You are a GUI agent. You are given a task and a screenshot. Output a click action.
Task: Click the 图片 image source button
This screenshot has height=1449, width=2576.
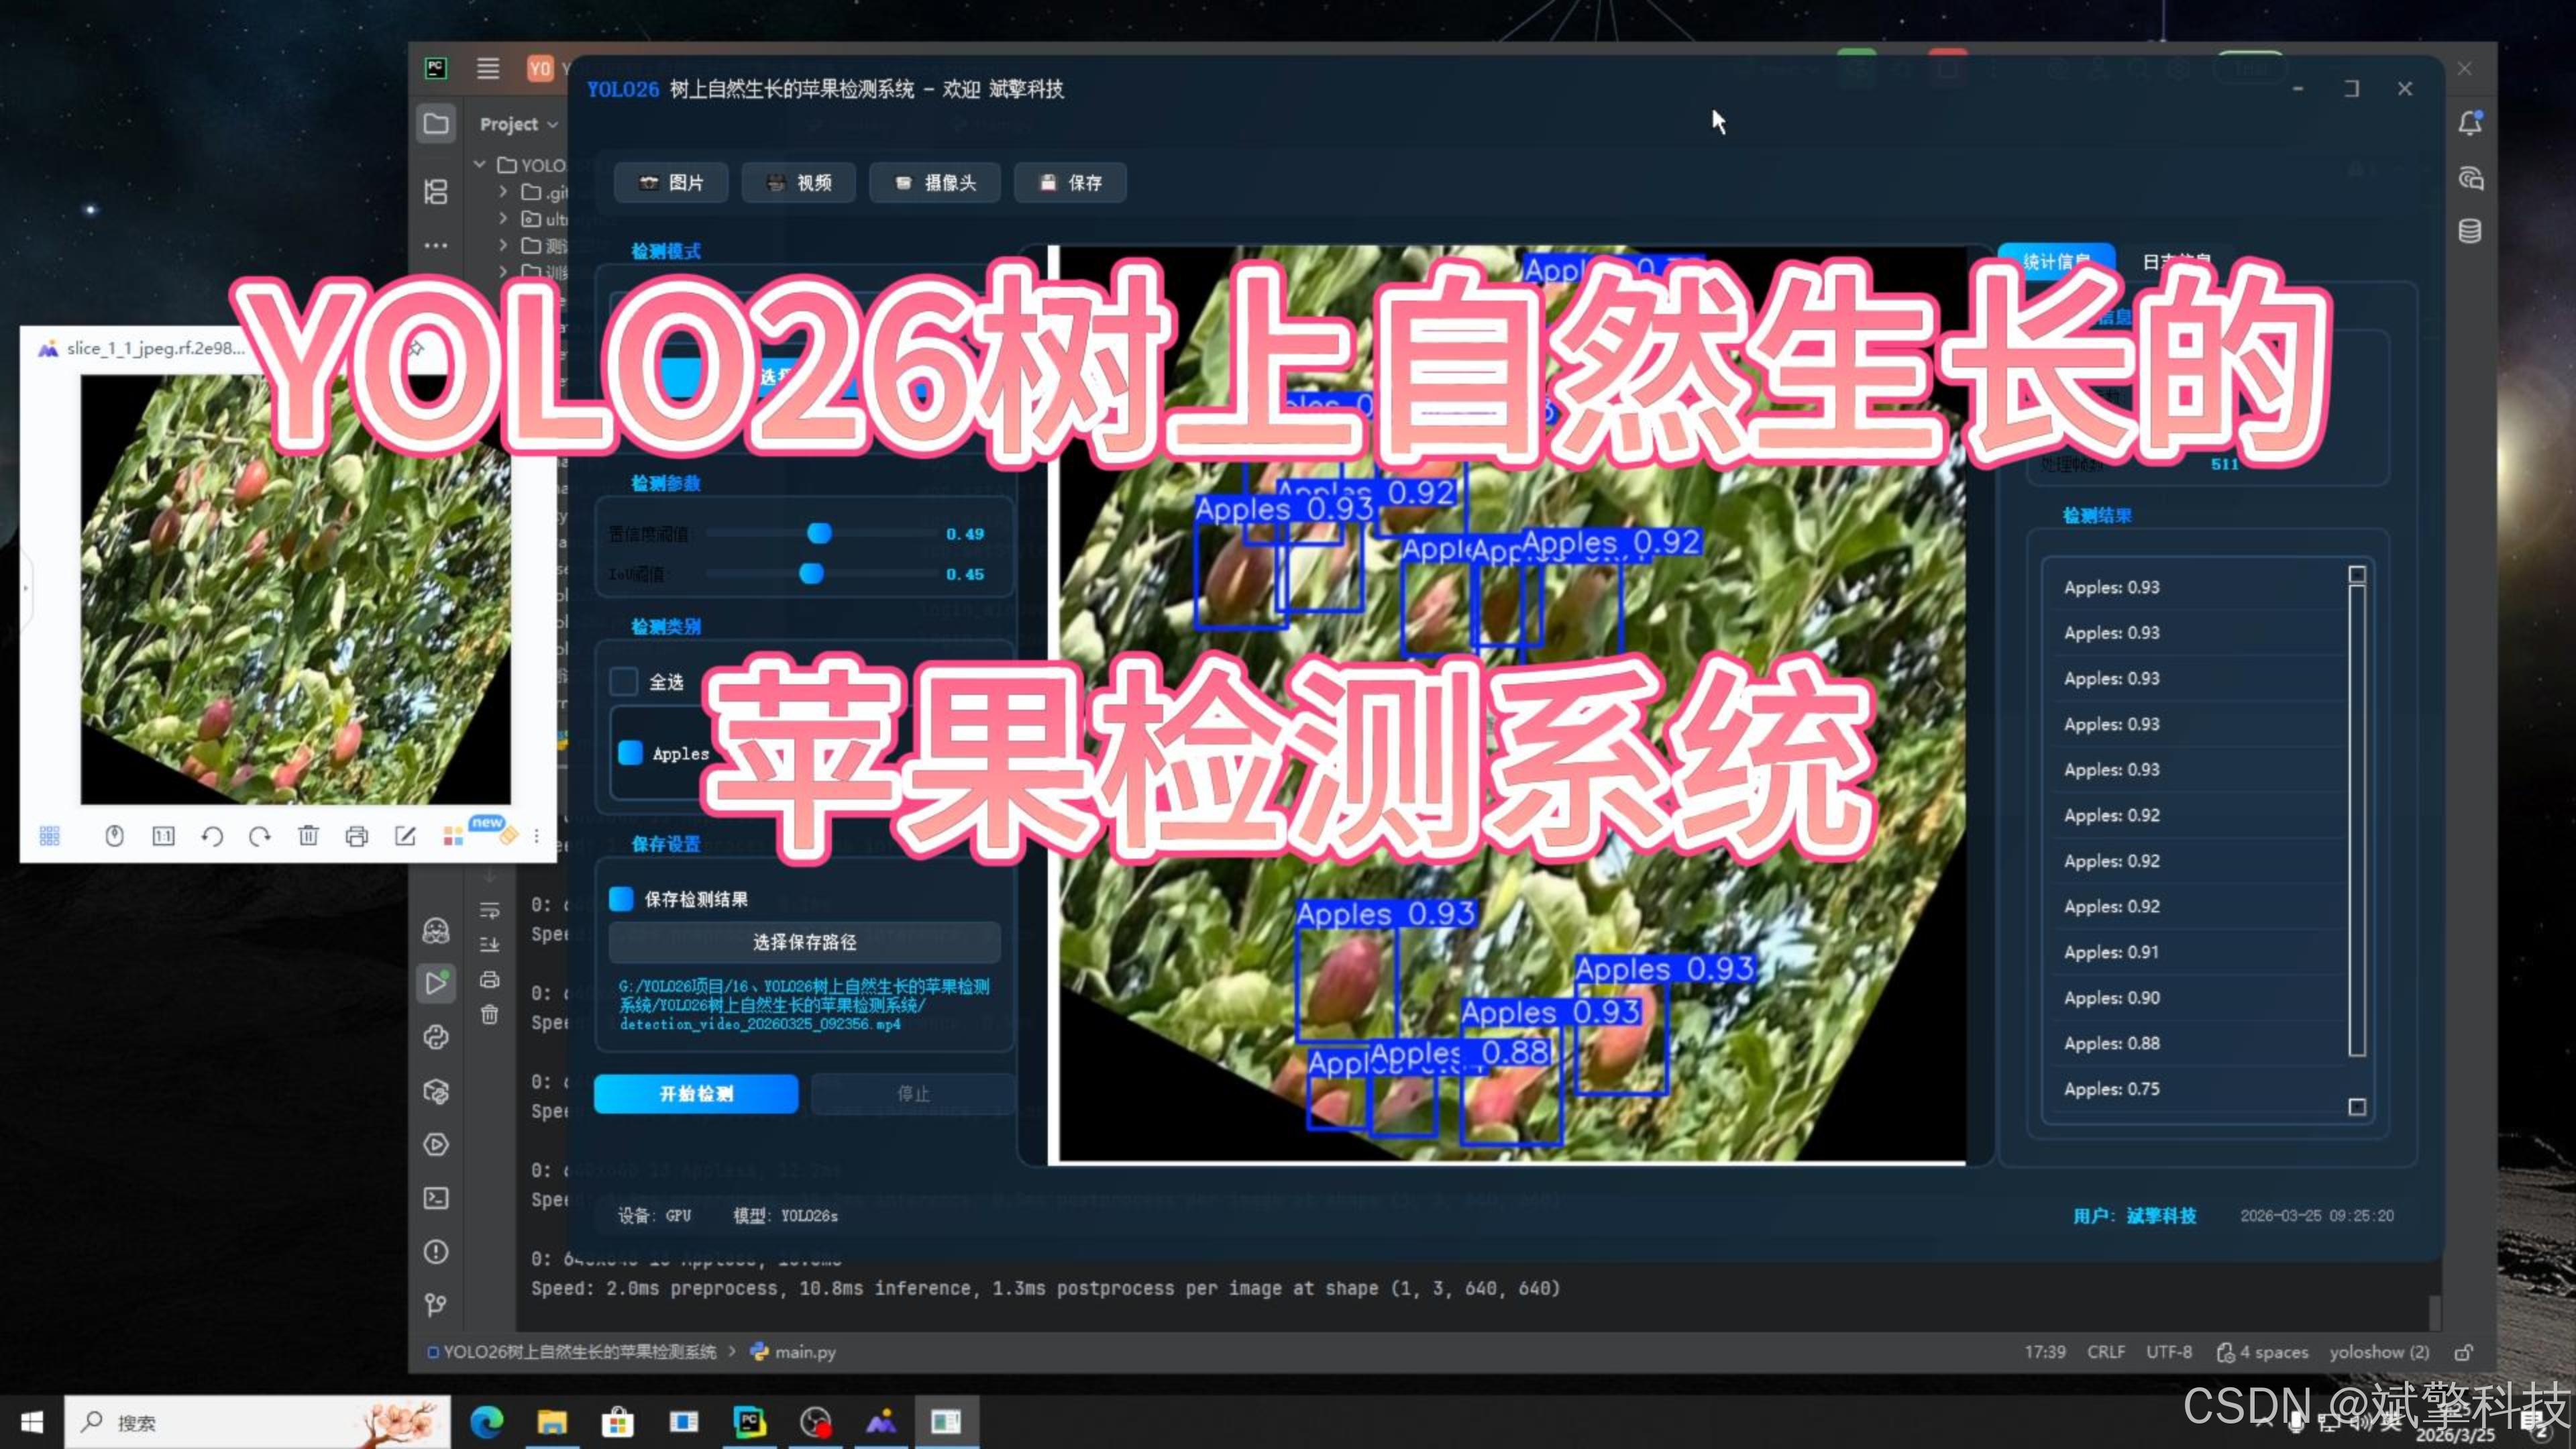[x=671, y=183]
